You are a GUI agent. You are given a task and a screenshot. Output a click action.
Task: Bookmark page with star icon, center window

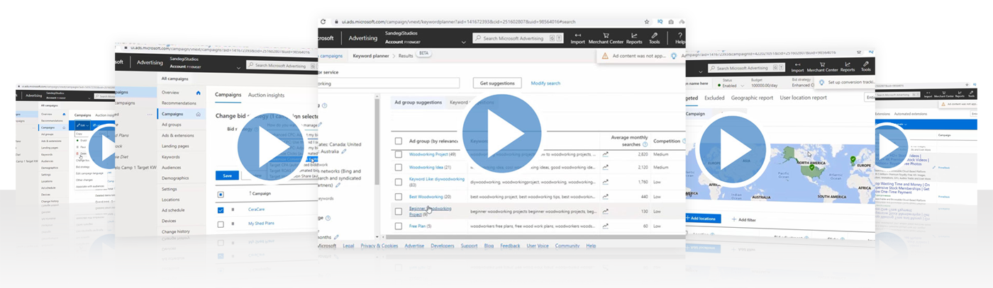(x=646, y=22)
